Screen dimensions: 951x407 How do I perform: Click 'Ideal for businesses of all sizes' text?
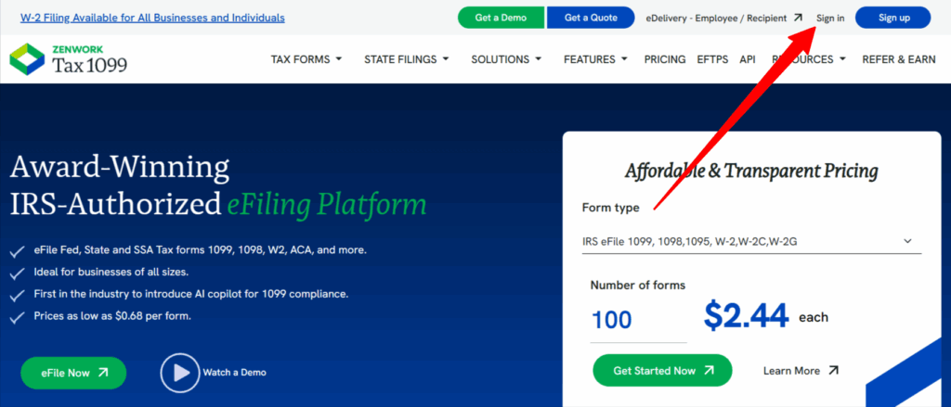point(111,272)
